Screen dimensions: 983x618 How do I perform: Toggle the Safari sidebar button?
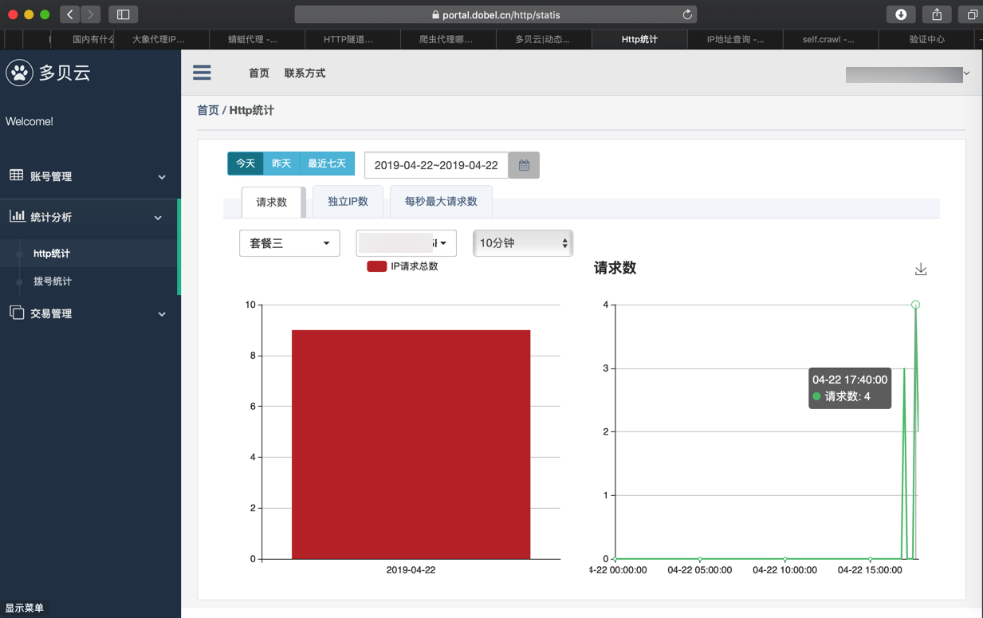[124, 14]
